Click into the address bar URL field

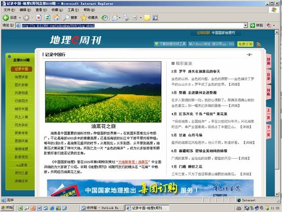(132, 26)
